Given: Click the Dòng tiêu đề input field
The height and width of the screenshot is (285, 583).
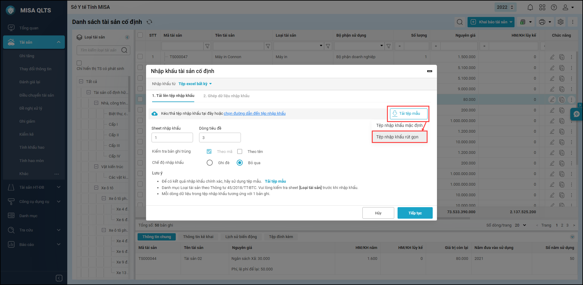Looking at the screenshot, I should (220, 138).
